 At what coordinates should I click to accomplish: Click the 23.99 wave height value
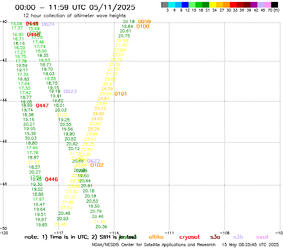(x=105, y=94)
